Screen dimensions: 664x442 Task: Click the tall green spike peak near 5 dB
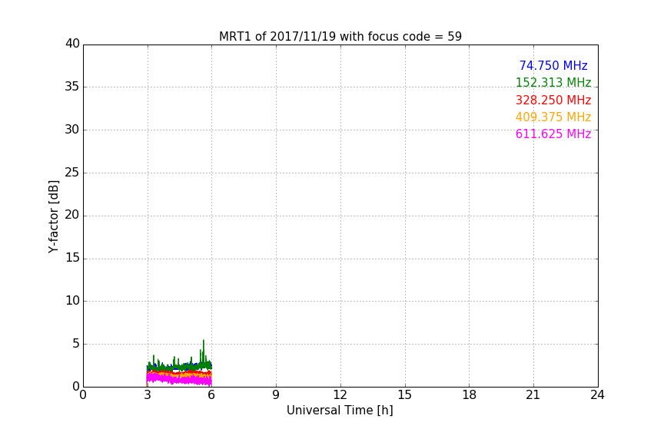(x=204, y=341)
